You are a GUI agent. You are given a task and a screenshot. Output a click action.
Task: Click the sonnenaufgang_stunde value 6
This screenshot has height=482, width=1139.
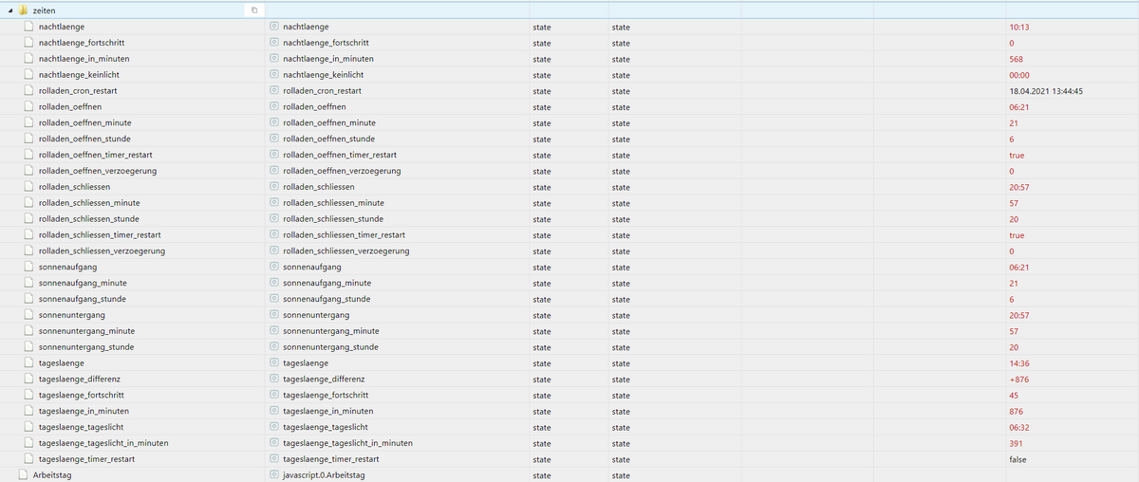1012,299
